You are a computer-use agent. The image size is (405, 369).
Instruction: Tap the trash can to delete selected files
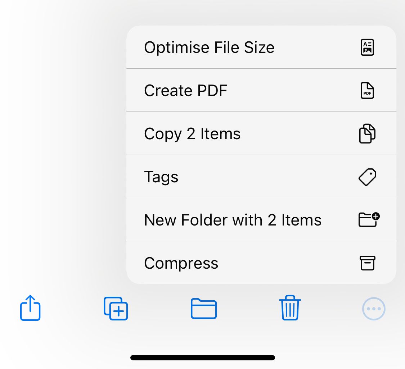pos(290,308)
